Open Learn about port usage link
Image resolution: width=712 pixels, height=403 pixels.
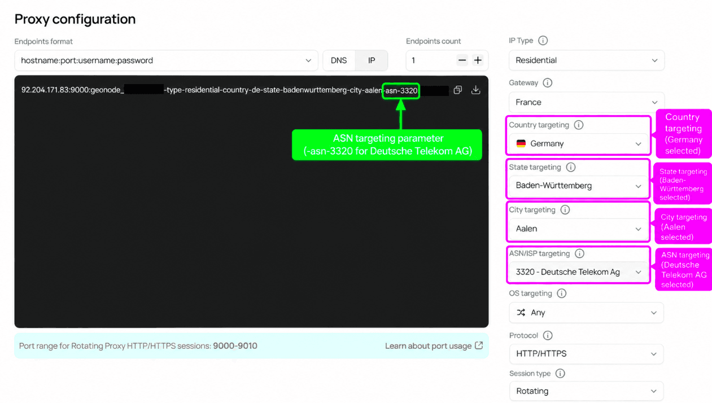434,346
